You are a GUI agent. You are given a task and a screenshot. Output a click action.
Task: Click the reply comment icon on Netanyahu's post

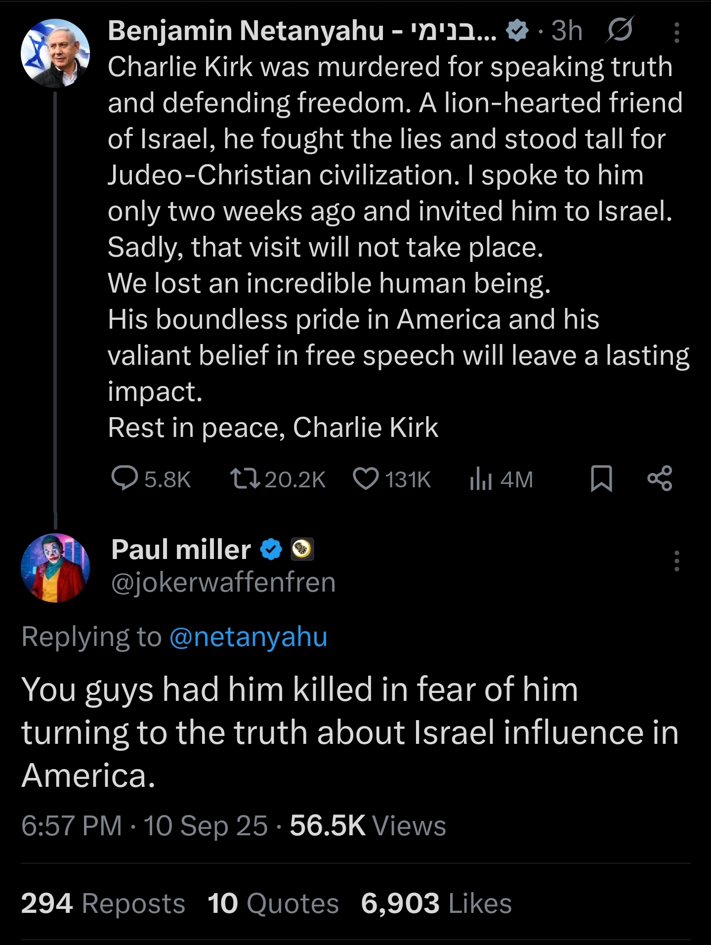pos(125,478)
